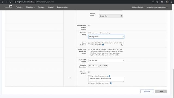Click Migration Instructions help icon
174x98 pixels.
(109, 76)
